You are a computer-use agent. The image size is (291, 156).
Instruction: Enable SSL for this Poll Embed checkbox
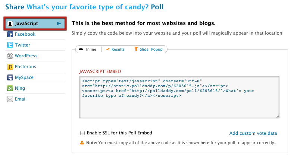[82, 133]
